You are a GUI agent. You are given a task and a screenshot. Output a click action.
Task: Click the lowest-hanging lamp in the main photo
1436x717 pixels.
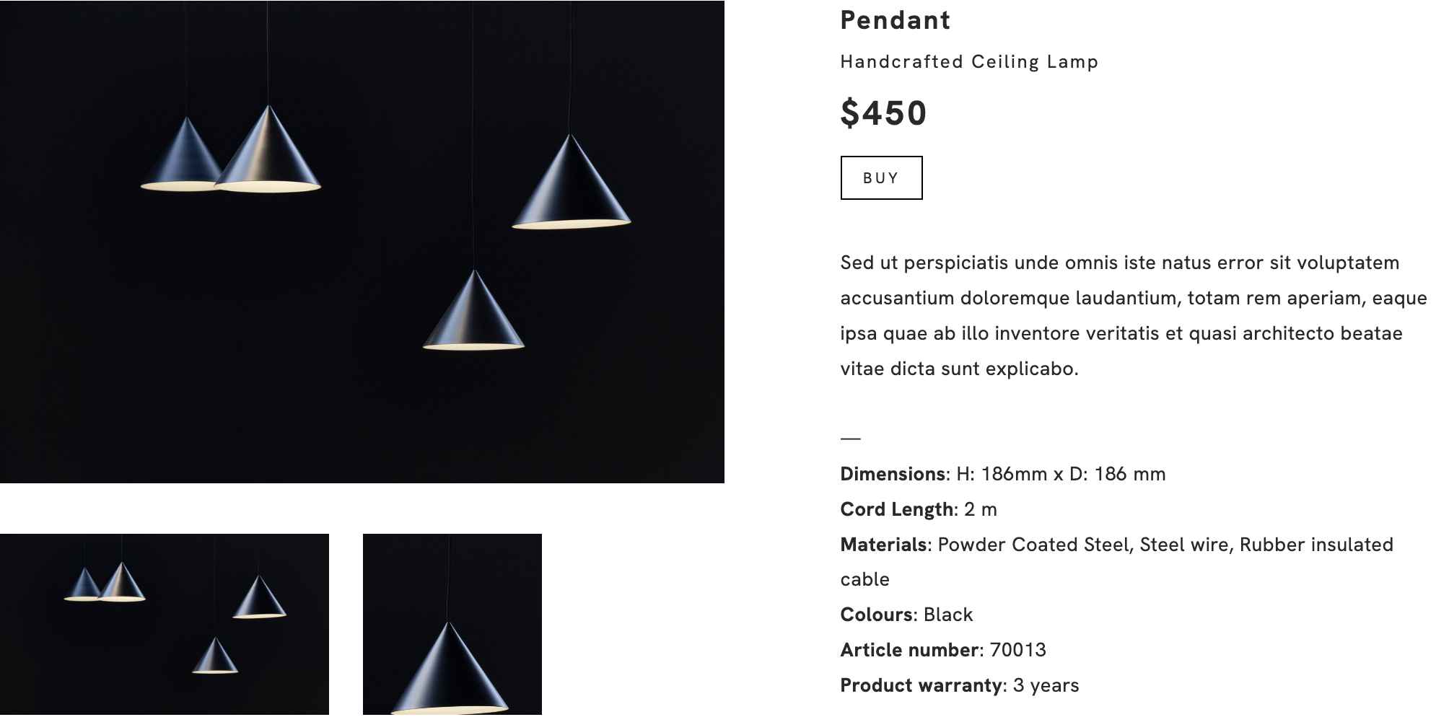(473, 317)
